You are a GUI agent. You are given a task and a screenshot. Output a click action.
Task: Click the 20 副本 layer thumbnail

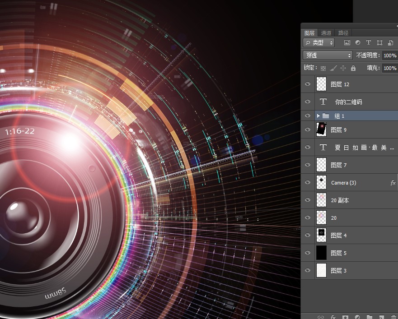(321, 200)
